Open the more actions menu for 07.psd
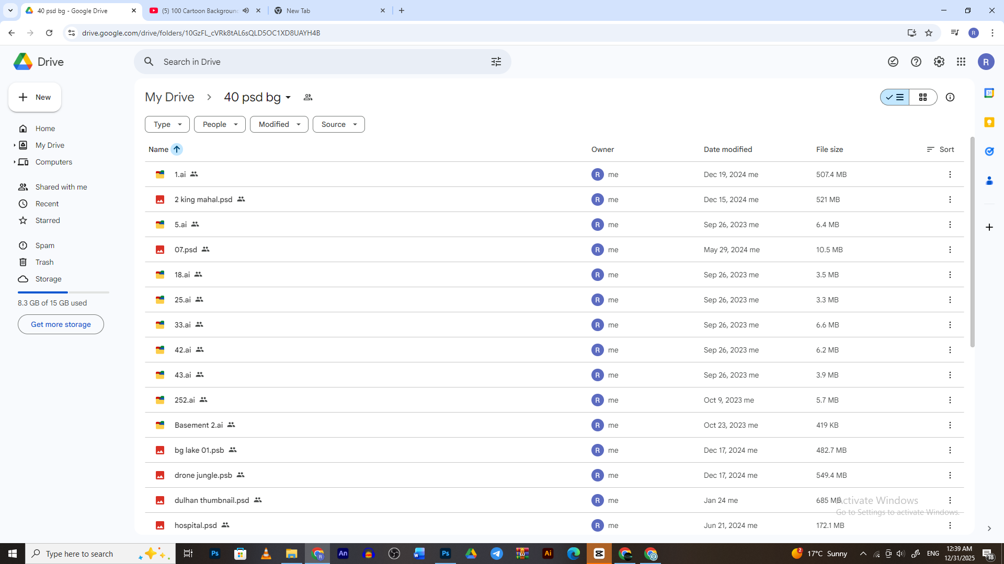 [950, 250]
